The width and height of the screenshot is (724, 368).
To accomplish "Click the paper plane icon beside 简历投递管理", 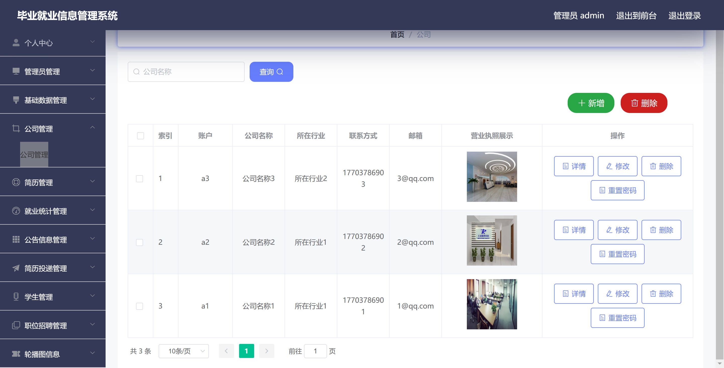I will click(16, 268).
